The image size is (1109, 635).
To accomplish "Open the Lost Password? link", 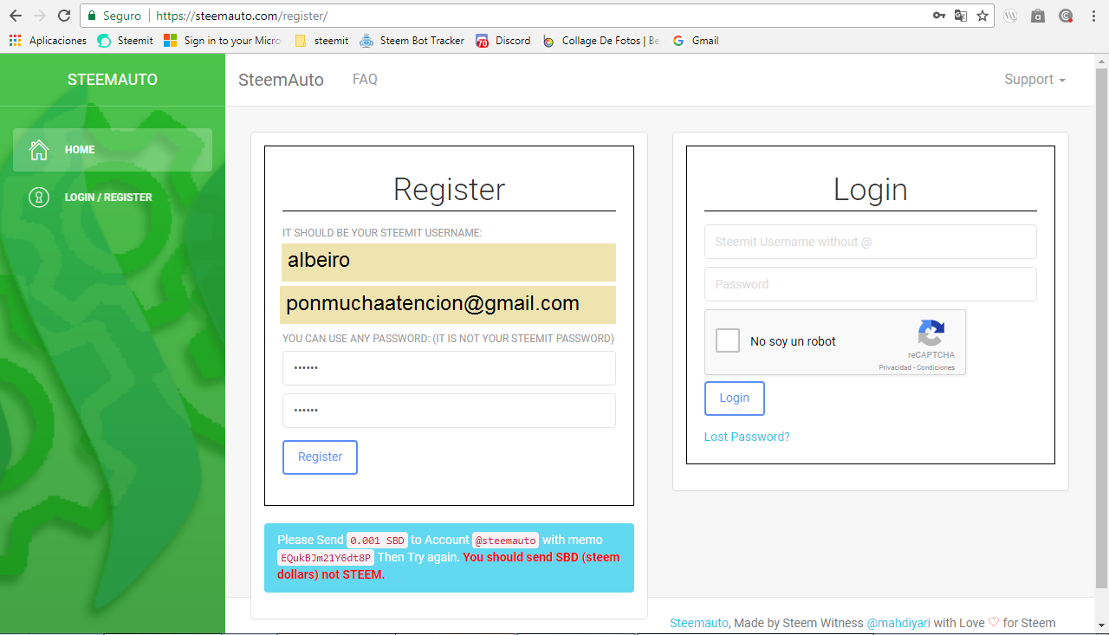I will [x=747, y=437].
